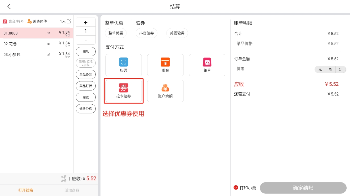Click the 菜品打折 dish discount button
The width and height of the screenshot is (350, 196).
[x=86, y=86]
